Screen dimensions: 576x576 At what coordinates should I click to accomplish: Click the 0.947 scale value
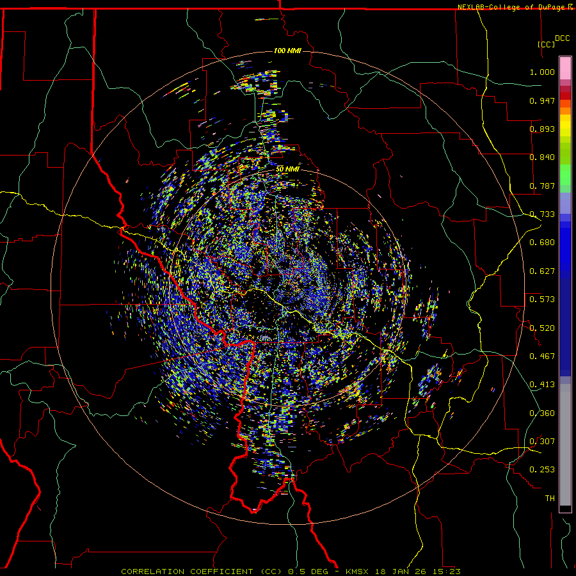(x=542, y=100)
